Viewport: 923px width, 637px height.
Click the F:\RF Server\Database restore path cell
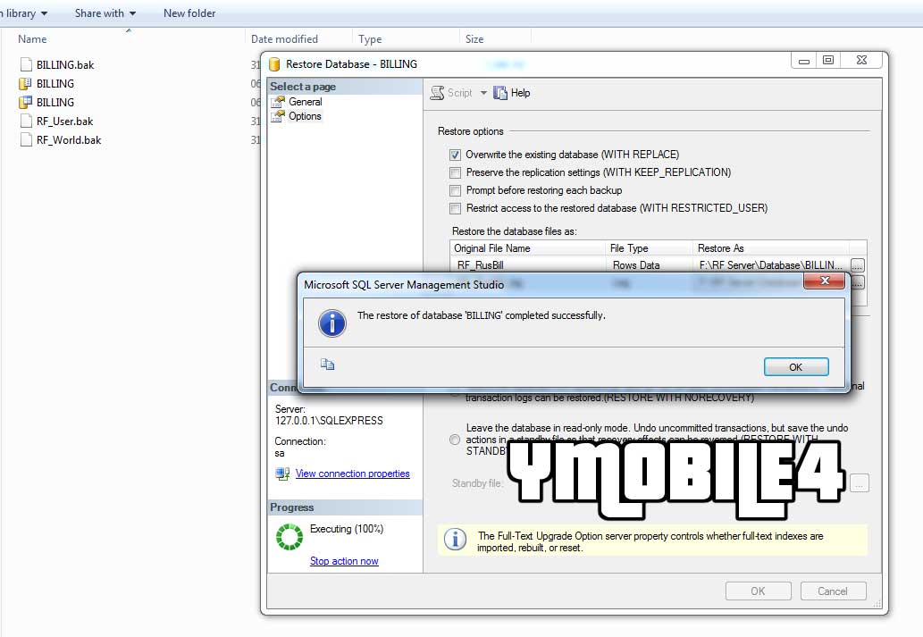point(771,265)
